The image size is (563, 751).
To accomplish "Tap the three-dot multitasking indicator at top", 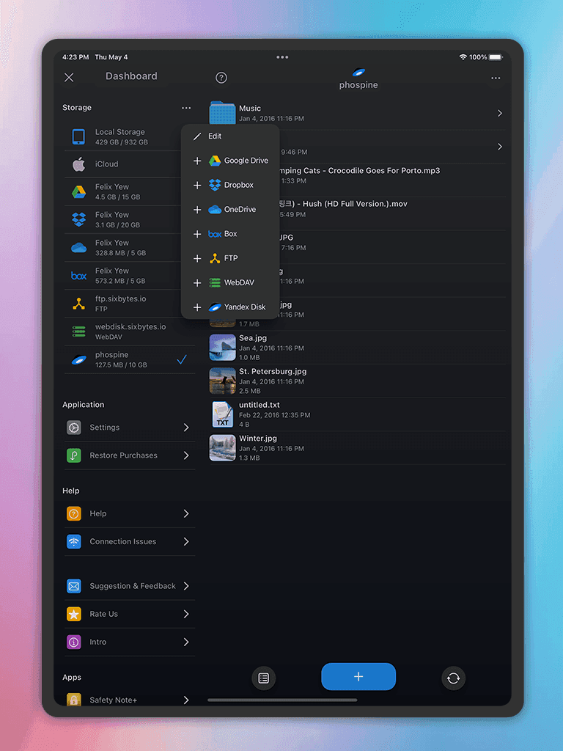I will 282,57.
